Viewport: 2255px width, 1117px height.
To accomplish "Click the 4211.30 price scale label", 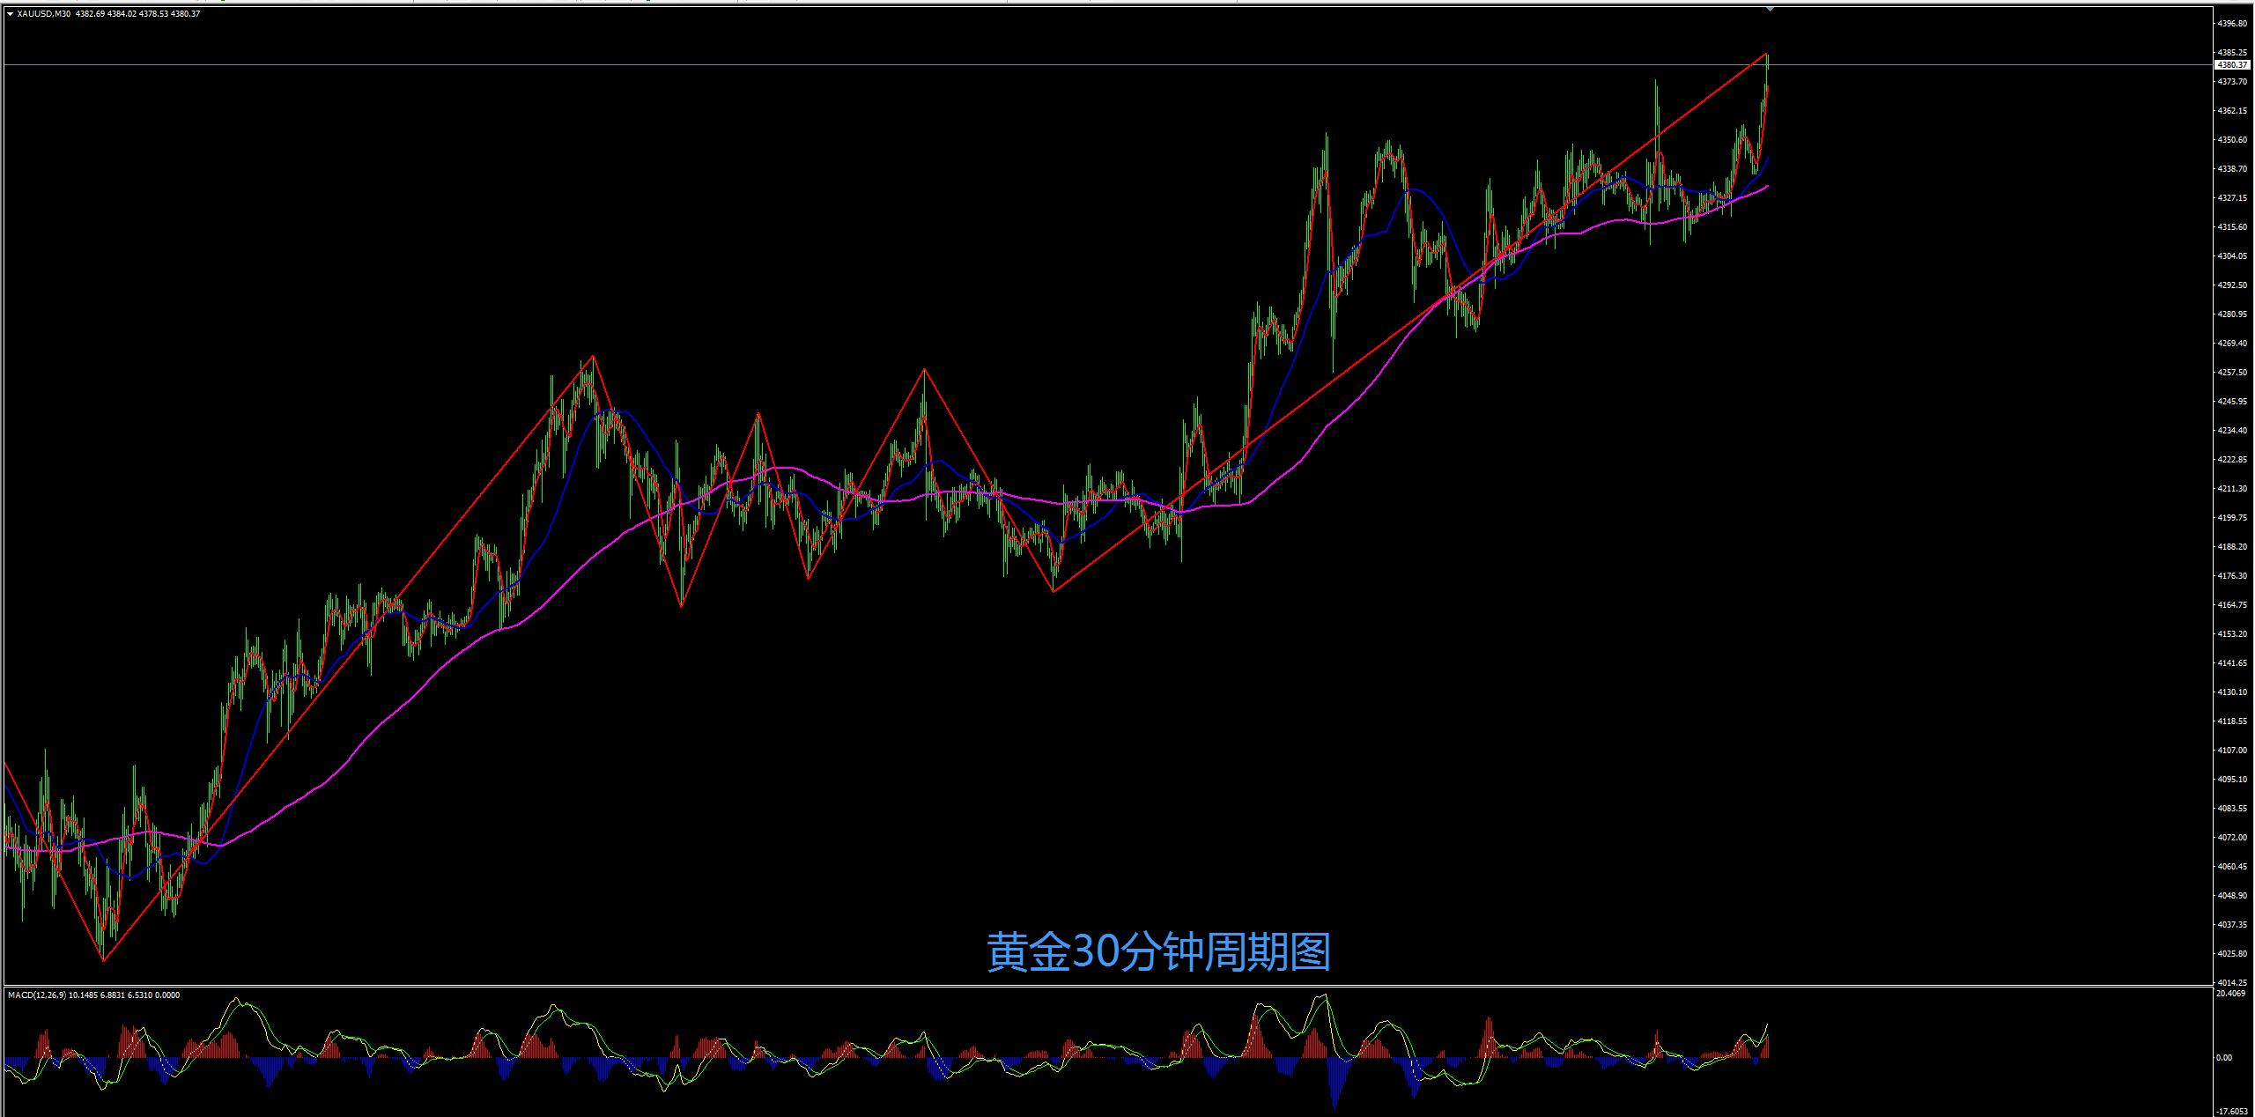I will pyautogui.click(x=2232, y=489).
